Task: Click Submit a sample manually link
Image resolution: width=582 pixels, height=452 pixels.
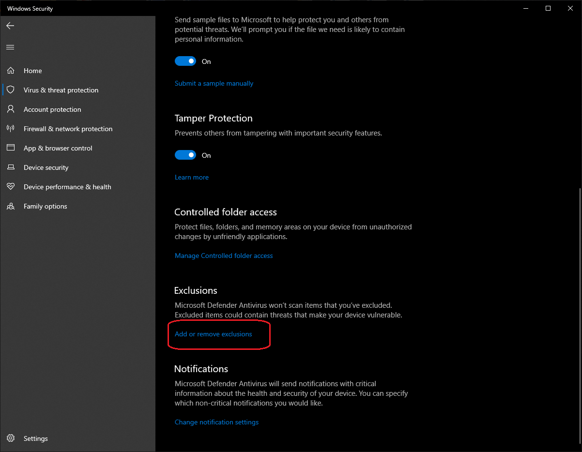Action: (x=214, y=83)
